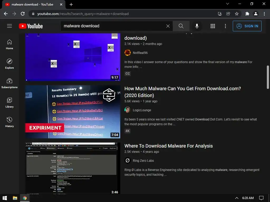Click the YouTube logo
The height and width of the screenshot is (202, 270).
[x=31, y=26]
